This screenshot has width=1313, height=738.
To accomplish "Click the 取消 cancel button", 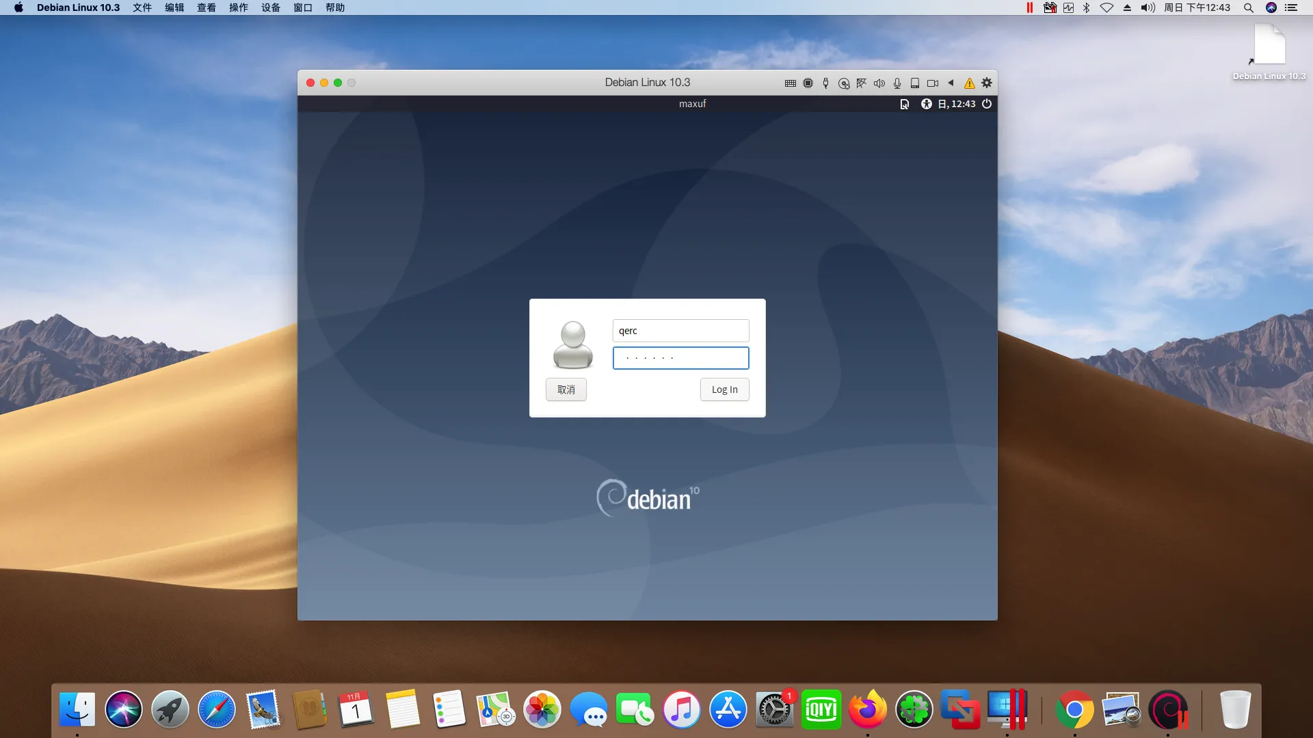I will pyautogui.click(x=566, y=389).
